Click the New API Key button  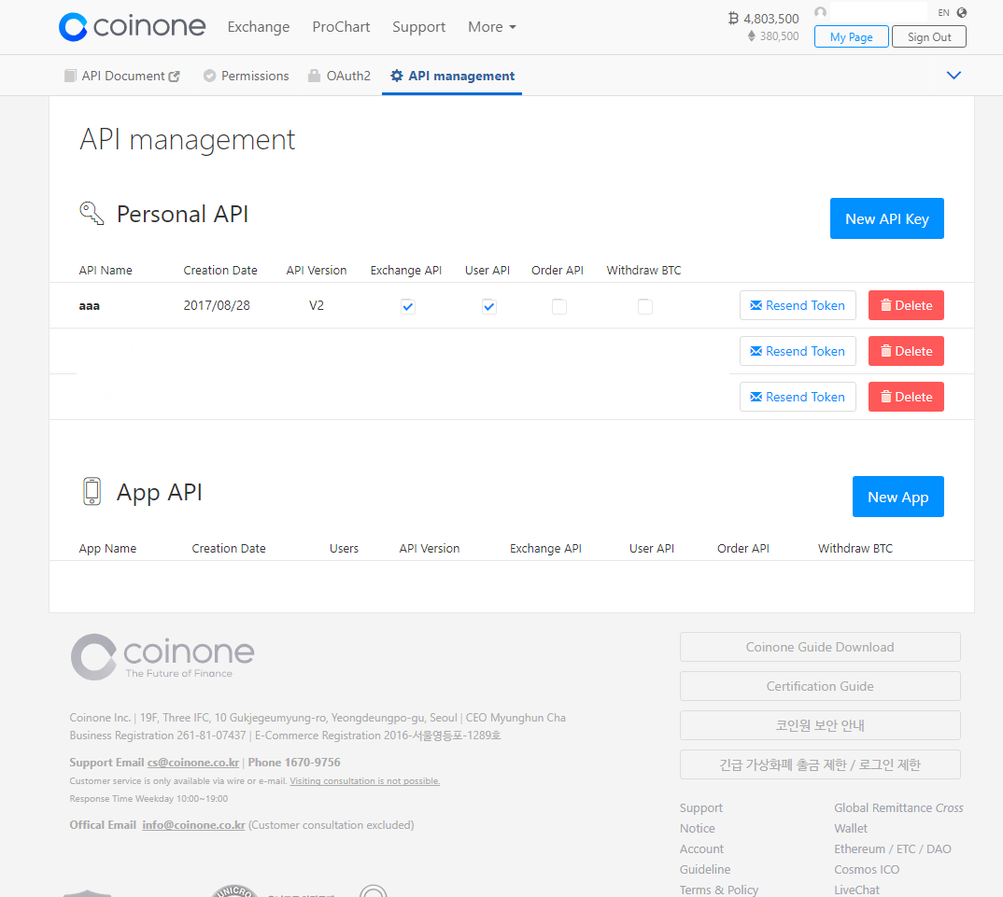point(886,218)
